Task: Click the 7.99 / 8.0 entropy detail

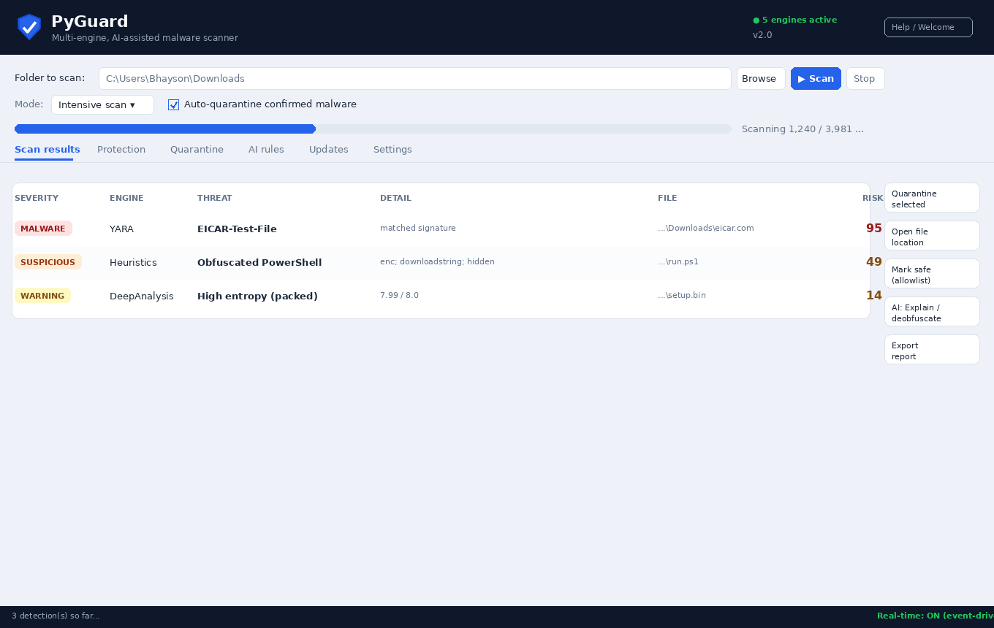Action: pos(399,296)
